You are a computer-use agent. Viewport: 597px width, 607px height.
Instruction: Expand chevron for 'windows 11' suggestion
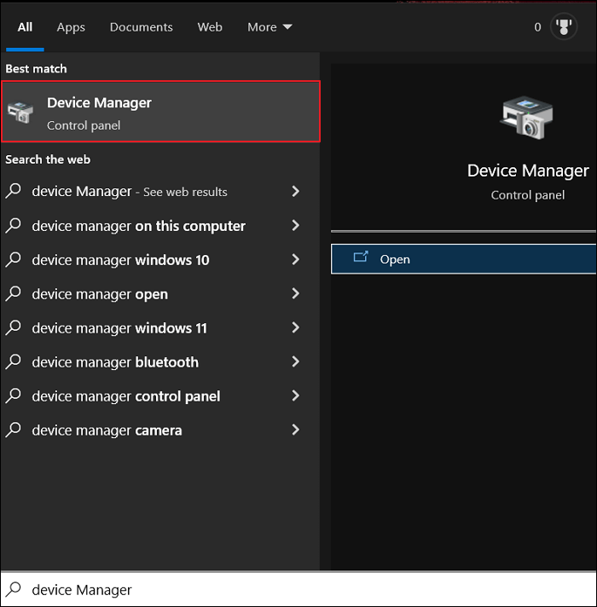pos(295,327)
